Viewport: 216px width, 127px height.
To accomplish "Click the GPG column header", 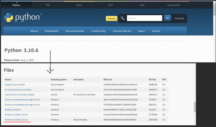I will point(164,80).
